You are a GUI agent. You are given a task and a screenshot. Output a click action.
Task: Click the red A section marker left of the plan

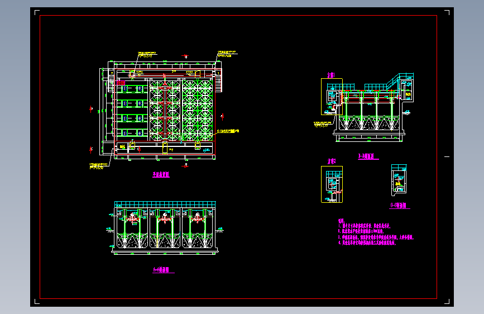pos(91,109)
